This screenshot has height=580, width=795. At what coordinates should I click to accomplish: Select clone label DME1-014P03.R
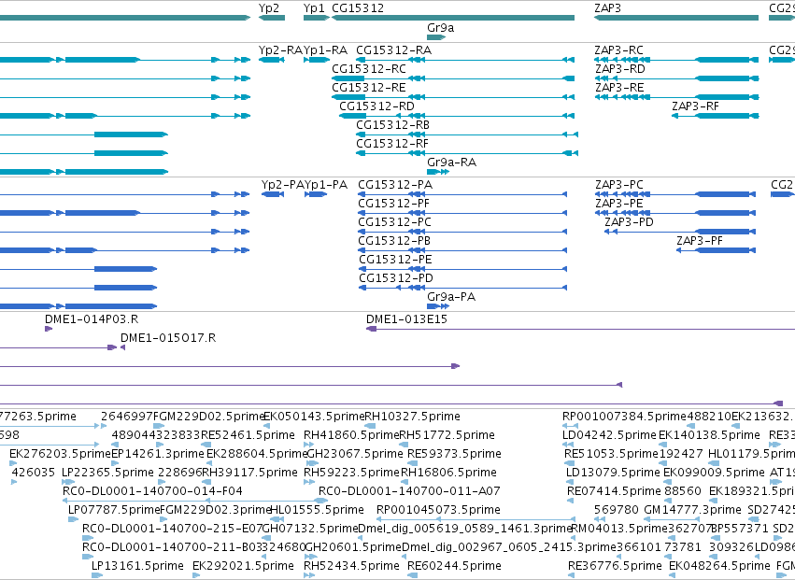coord(92,318)
